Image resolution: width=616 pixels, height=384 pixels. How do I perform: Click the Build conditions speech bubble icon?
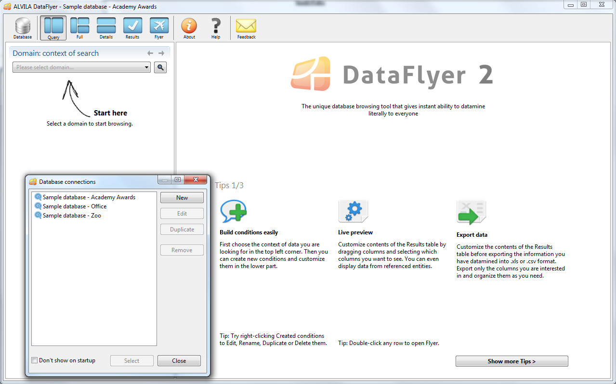(x=234, y=211)
